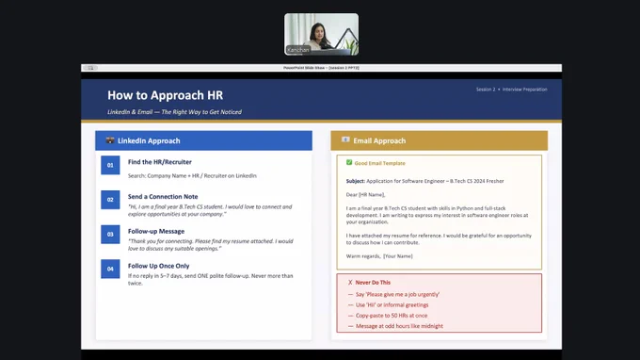Click the Follow Up Once Only step title
Viewport: 640px width, 360px height.
pos(159,266)
